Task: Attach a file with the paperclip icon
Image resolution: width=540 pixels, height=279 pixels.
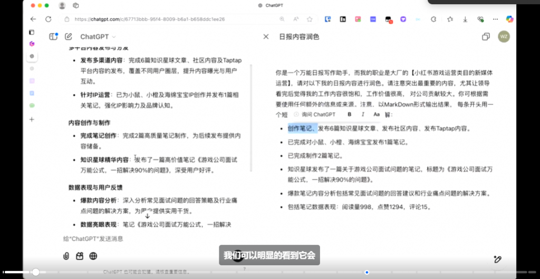Action: (66, 256)
